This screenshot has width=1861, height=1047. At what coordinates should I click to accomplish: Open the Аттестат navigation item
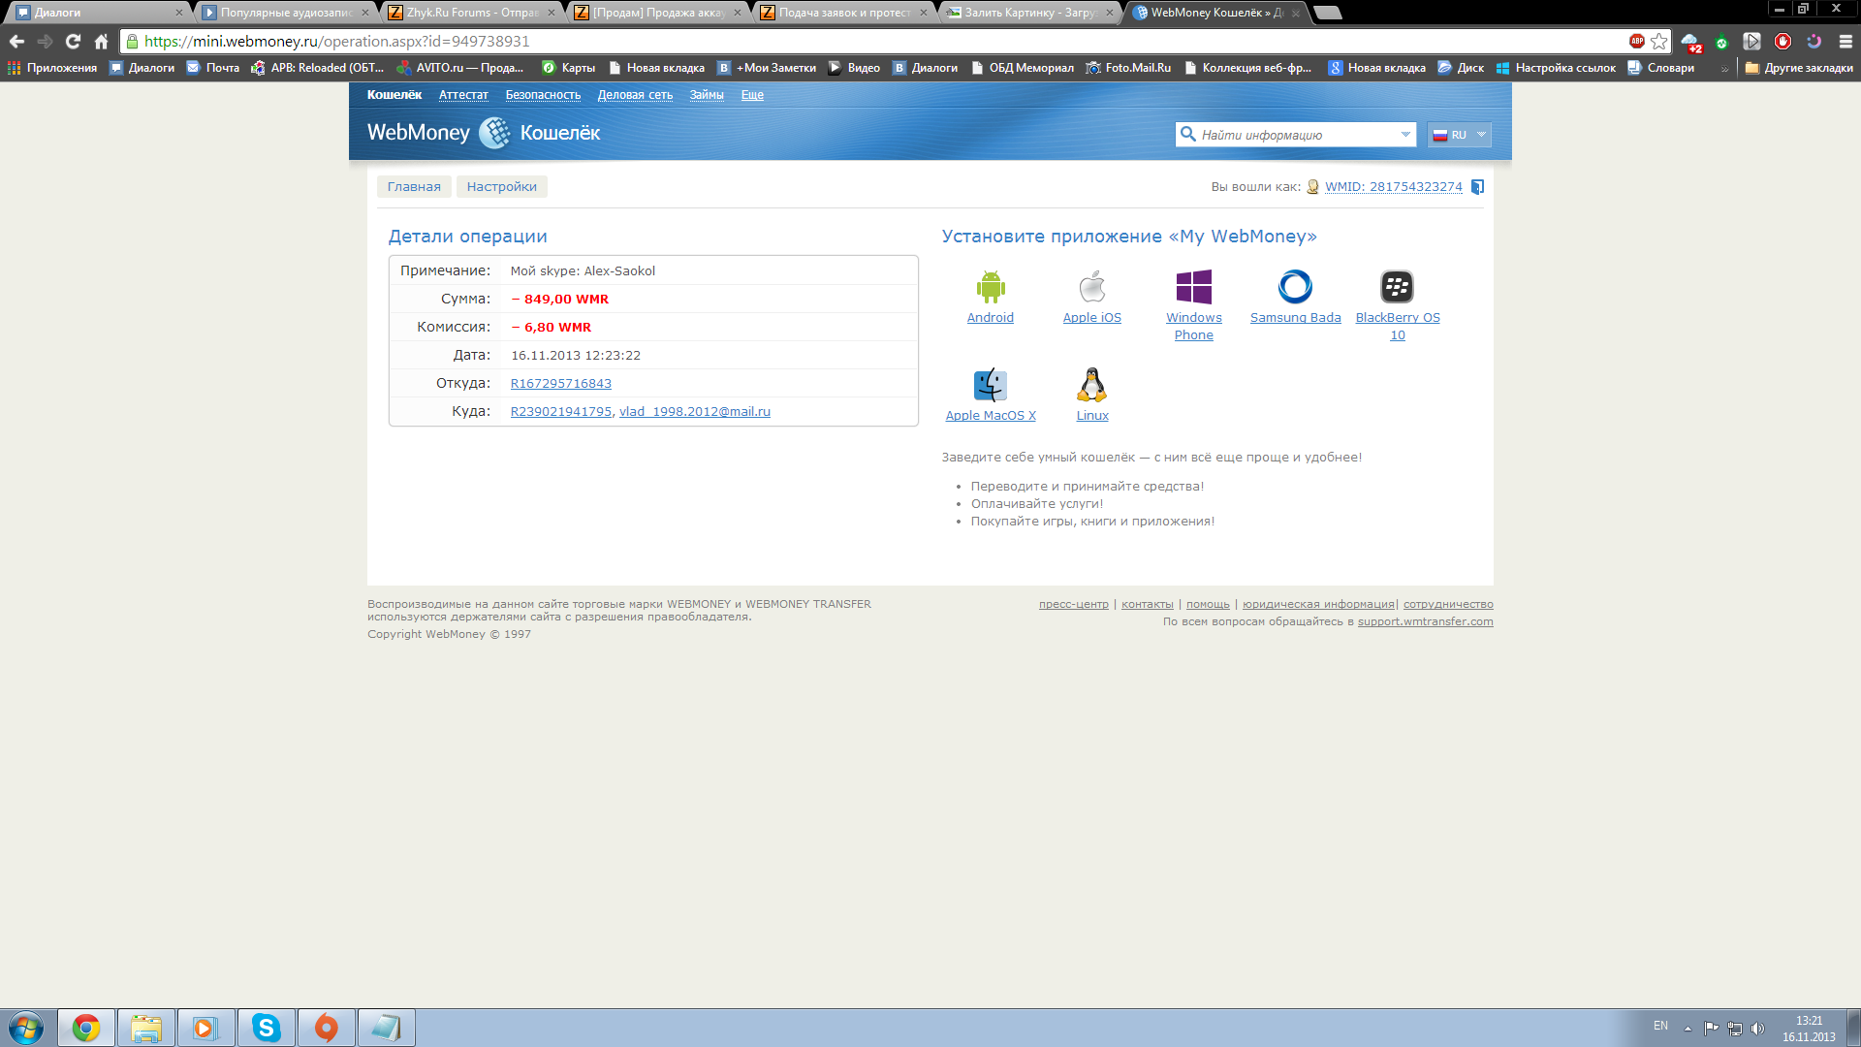click(x=463, y=95)
